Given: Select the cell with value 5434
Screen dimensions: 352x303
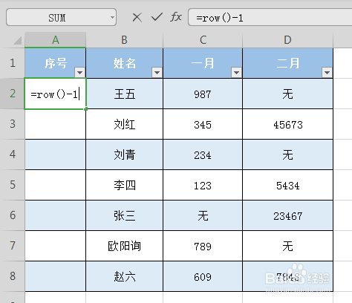Looking at the screenshot, I should pos(287,185).
